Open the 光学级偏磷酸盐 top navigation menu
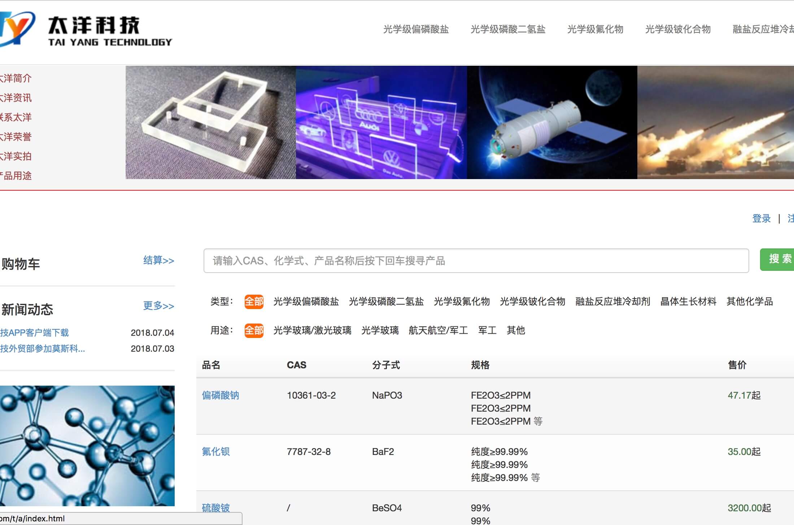Viewport: 794px width, 525px height. (416, 29)
